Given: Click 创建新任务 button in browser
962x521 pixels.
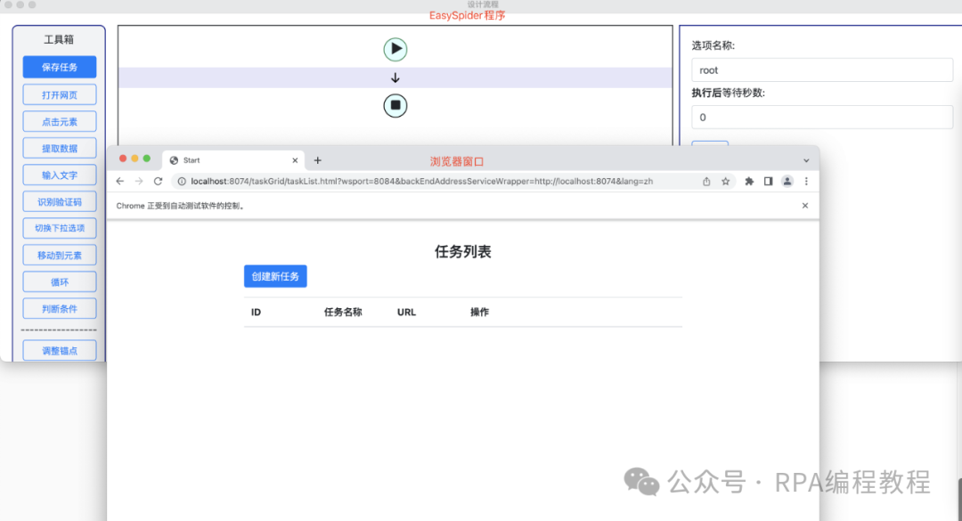Looking at the screenshot, I should click(275, 276).
